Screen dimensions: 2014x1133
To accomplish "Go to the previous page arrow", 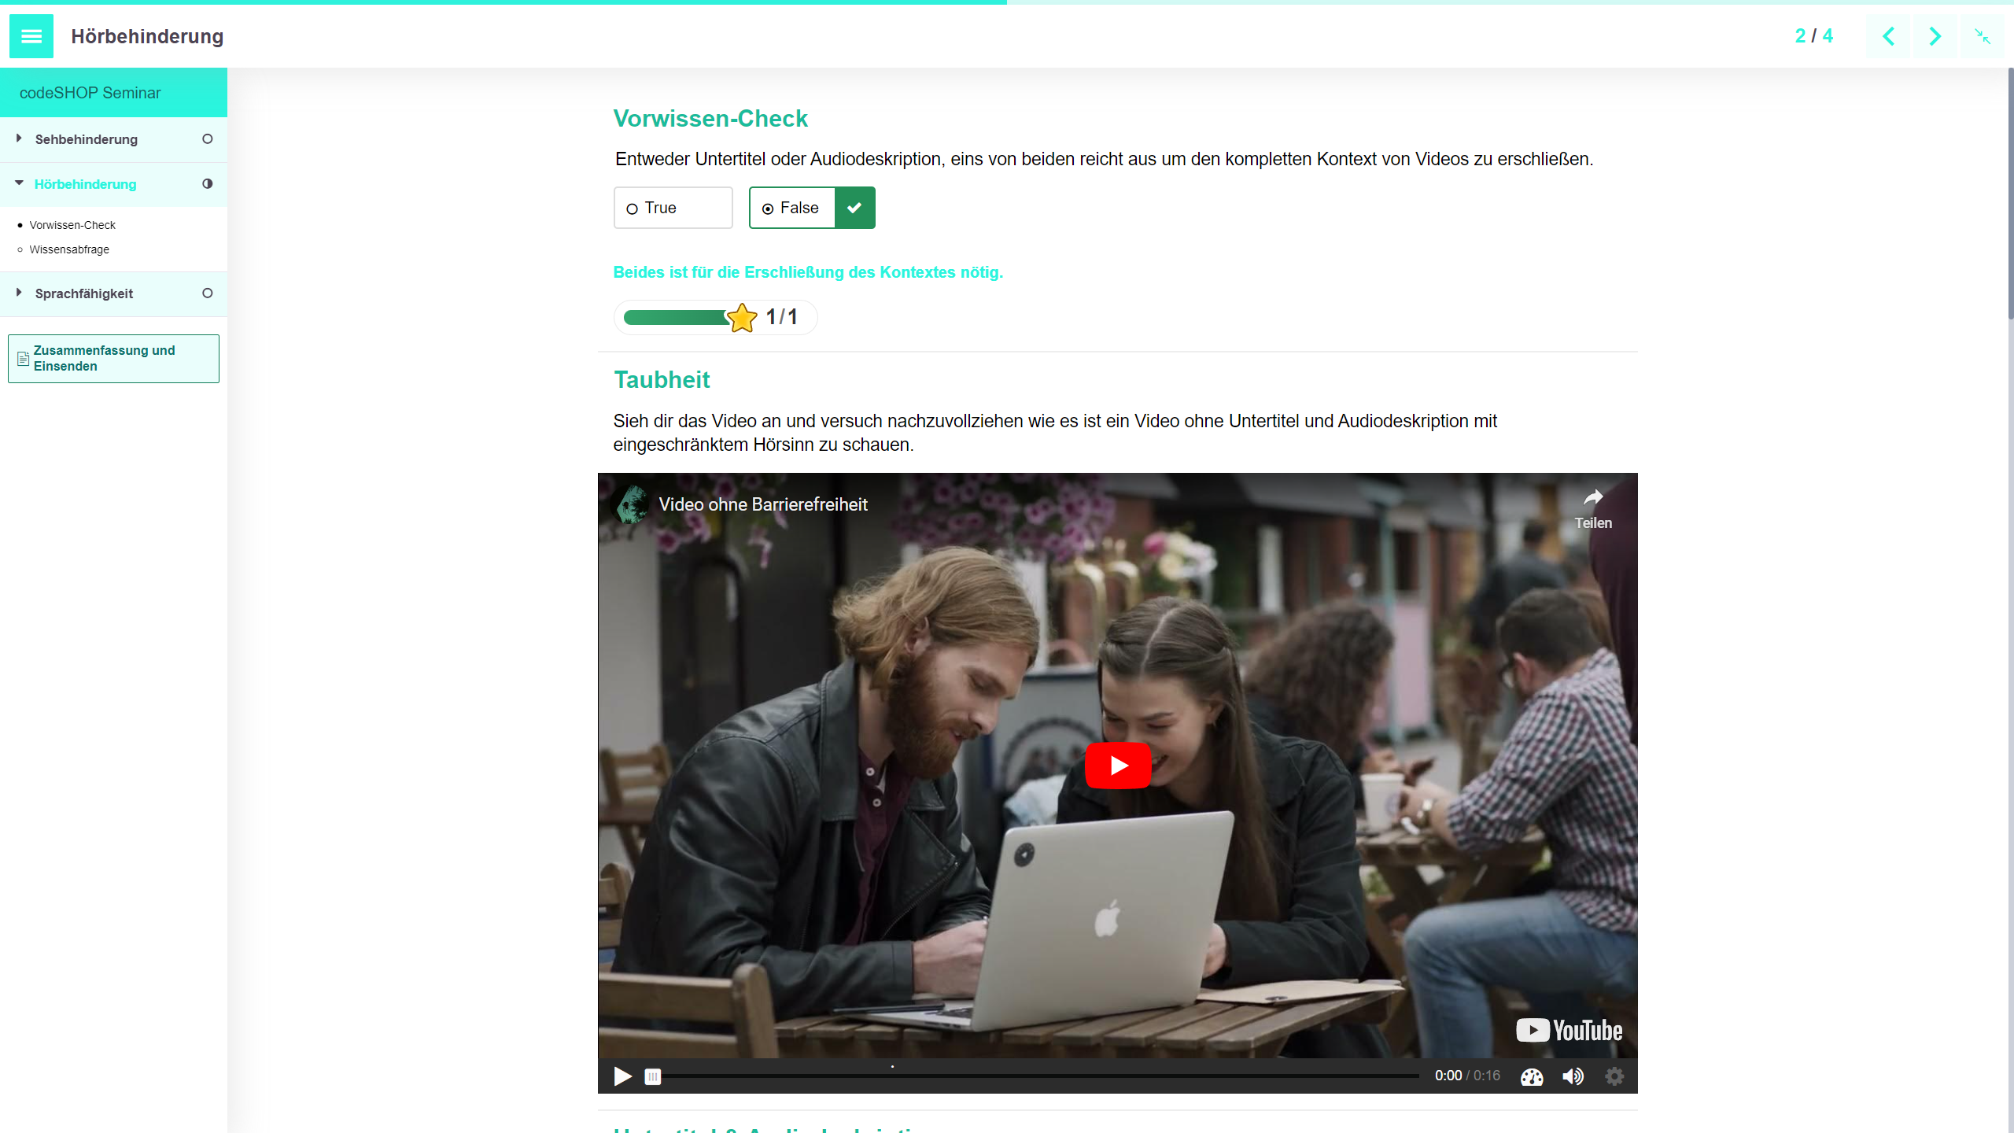I will click(1888, 36).
